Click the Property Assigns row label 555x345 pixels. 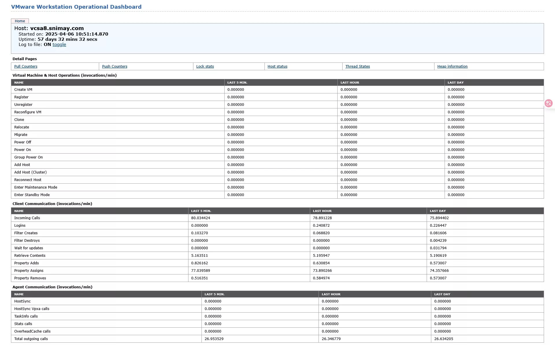(29, 271)
